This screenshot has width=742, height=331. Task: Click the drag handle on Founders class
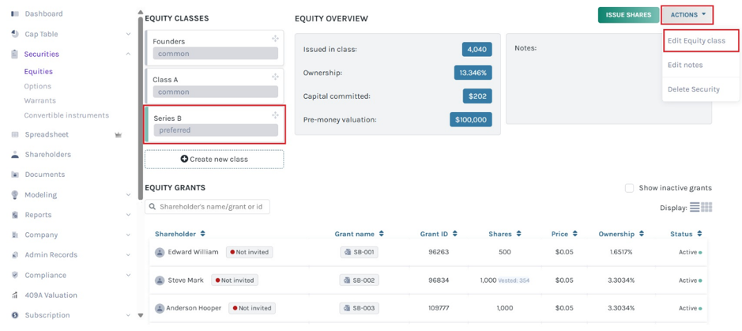[275, 39]
